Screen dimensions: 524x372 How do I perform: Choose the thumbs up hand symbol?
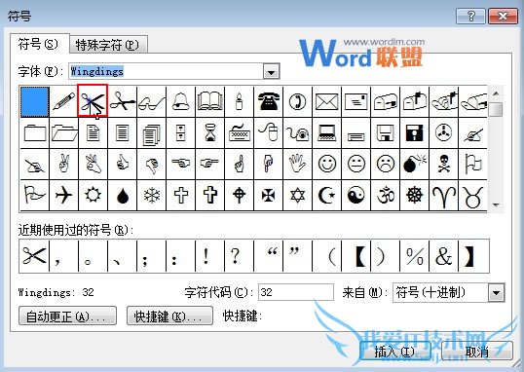123,164
